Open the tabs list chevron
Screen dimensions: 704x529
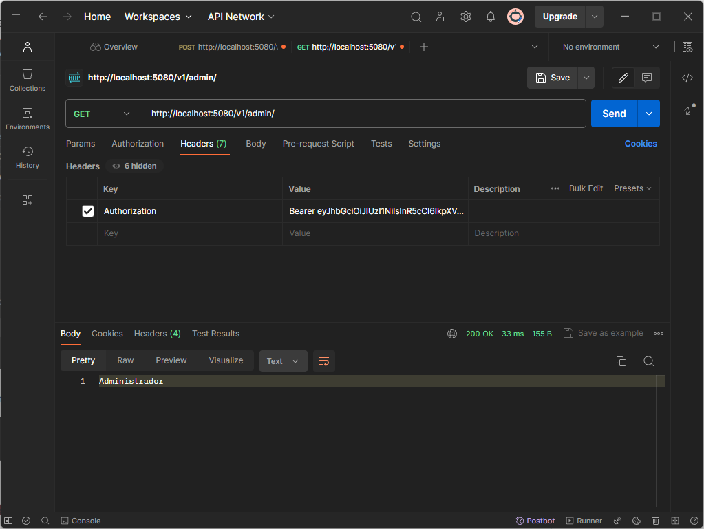[x=535, y=47]
